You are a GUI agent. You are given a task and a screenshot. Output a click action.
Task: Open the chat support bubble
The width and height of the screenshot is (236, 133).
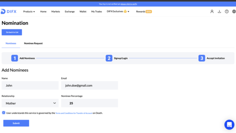(x=229, y=125)
